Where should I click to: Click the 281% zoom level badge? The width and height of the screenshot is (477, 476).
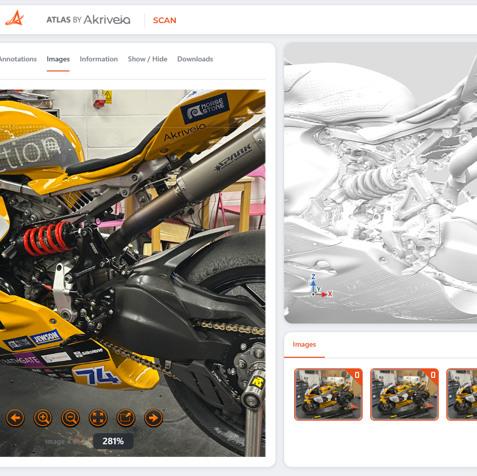[x=113, y=441]
